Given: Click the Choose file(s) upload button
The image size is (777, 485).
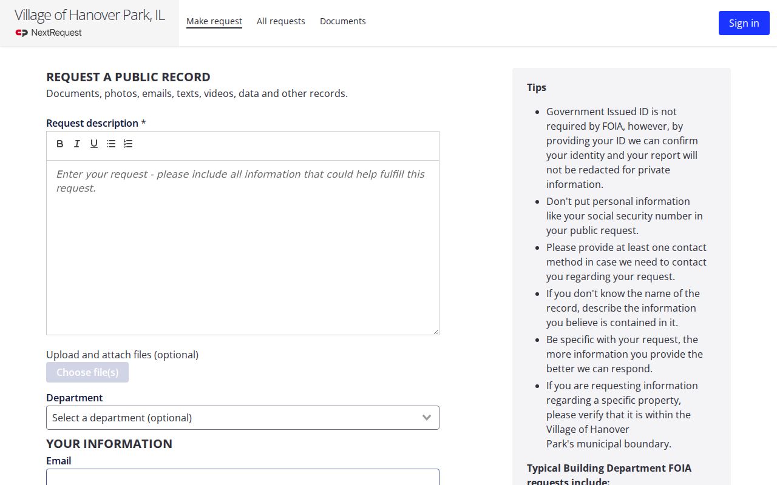Looking at the screenshot, I should click(87, 372).
